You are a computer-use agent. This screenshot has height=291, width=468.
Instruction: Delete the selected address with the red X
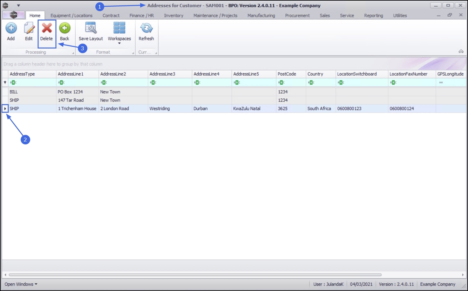tap(47, 28)
